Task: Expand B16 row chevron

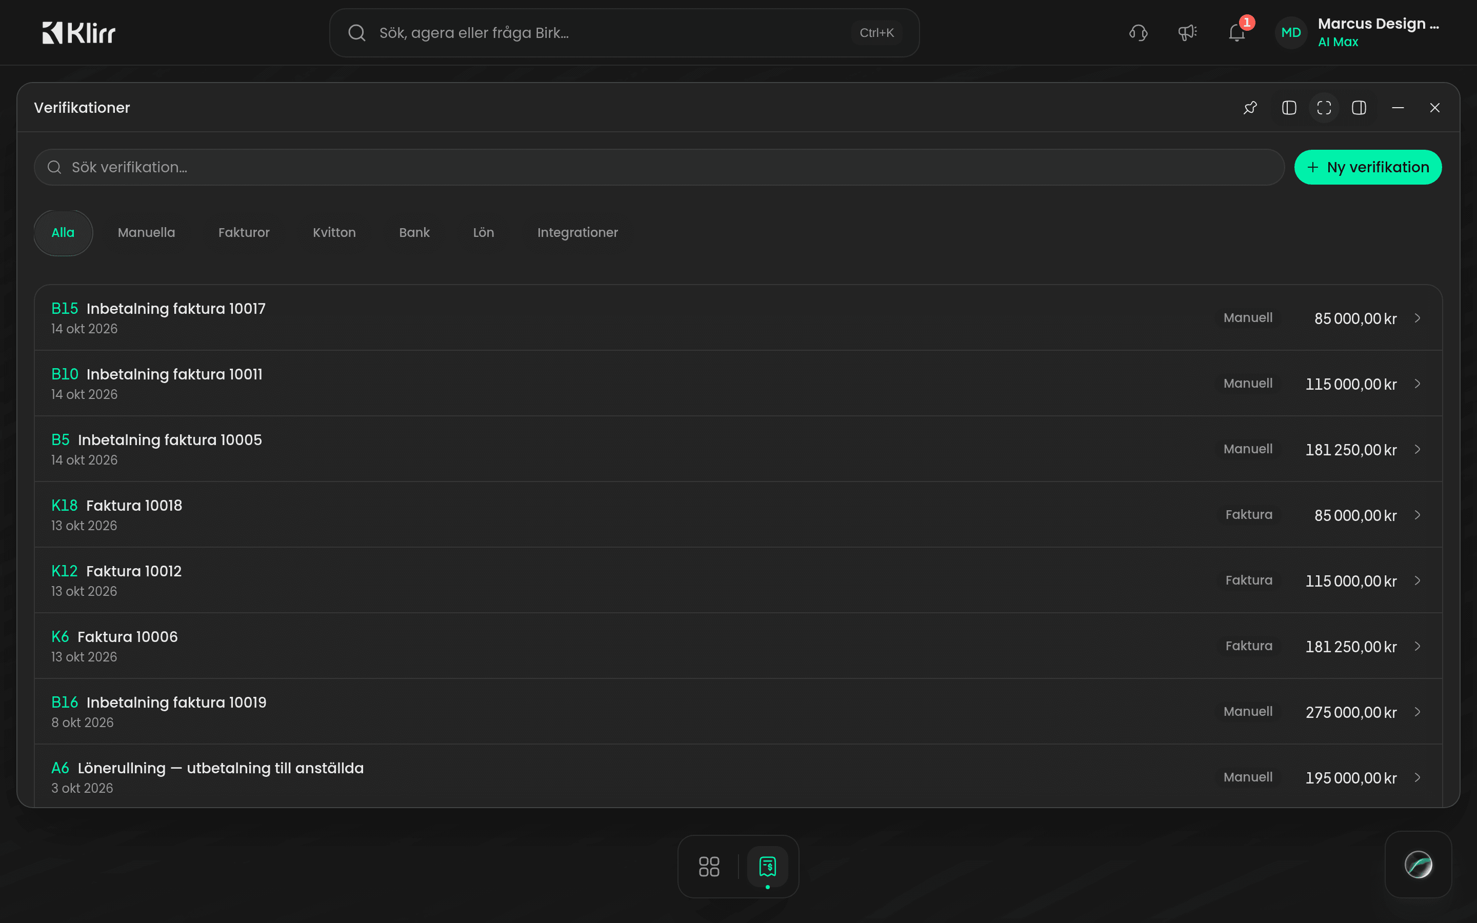Action: [1418, 712]
